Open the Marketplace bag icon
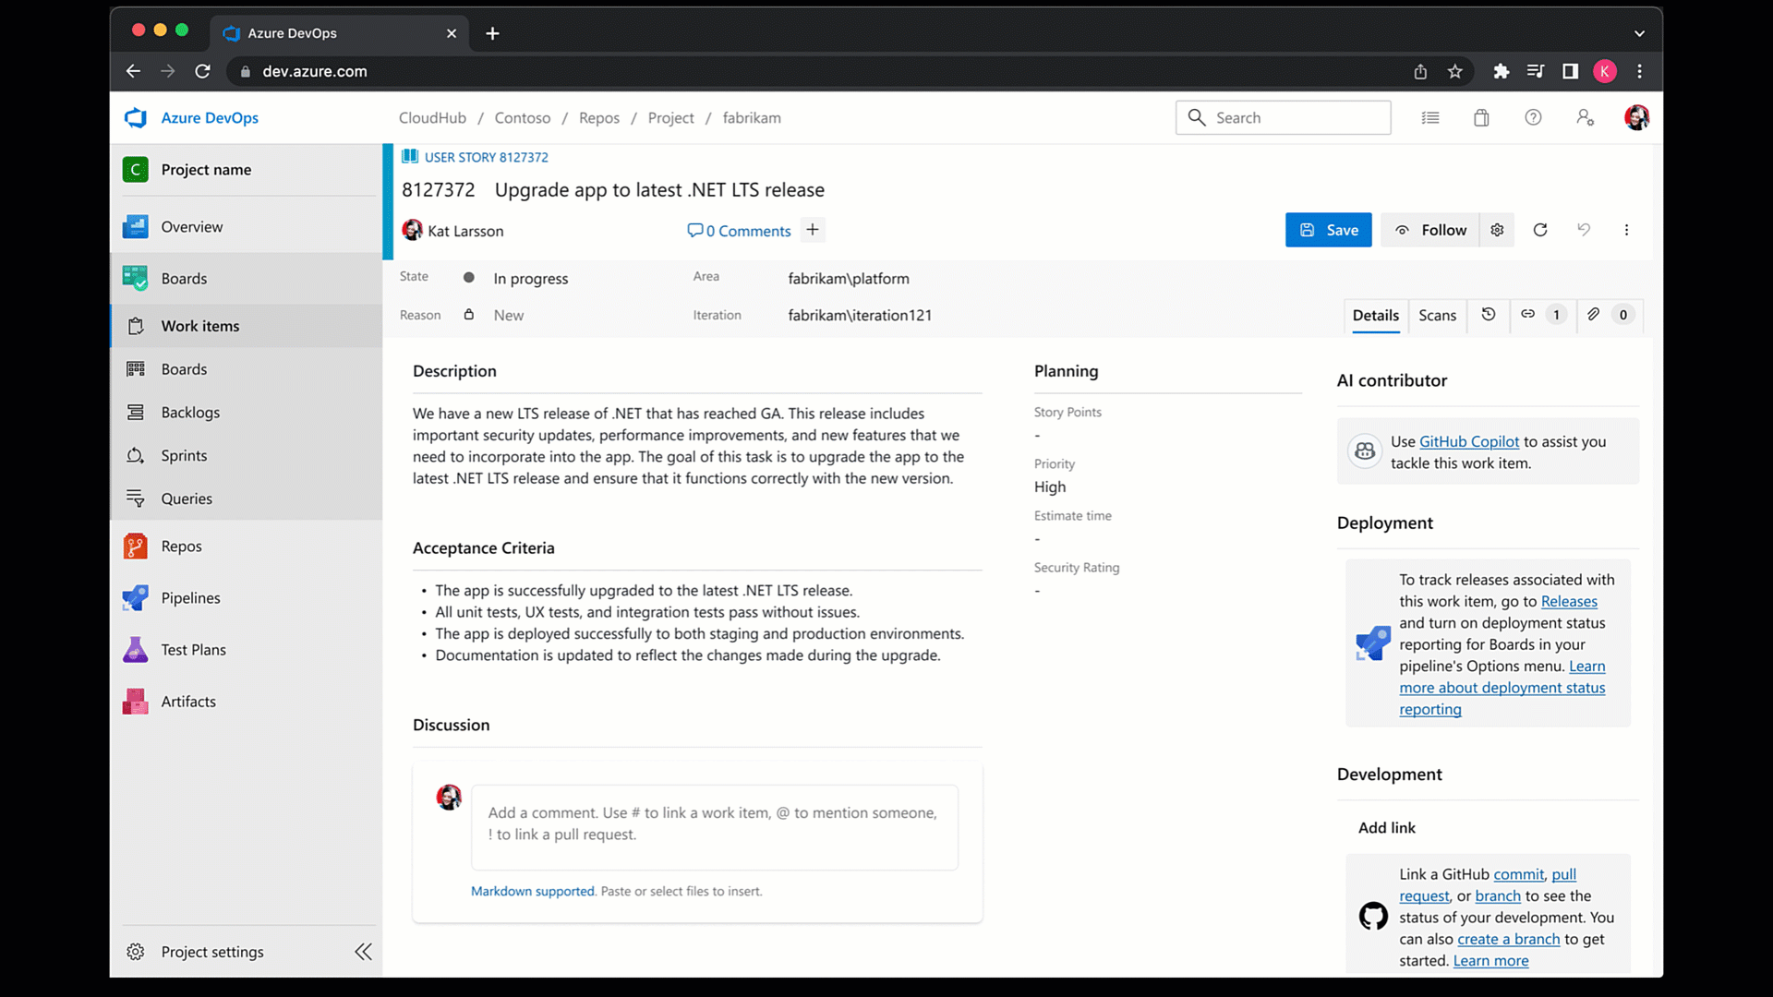 pyautogui.click(x=1481, y=118)
